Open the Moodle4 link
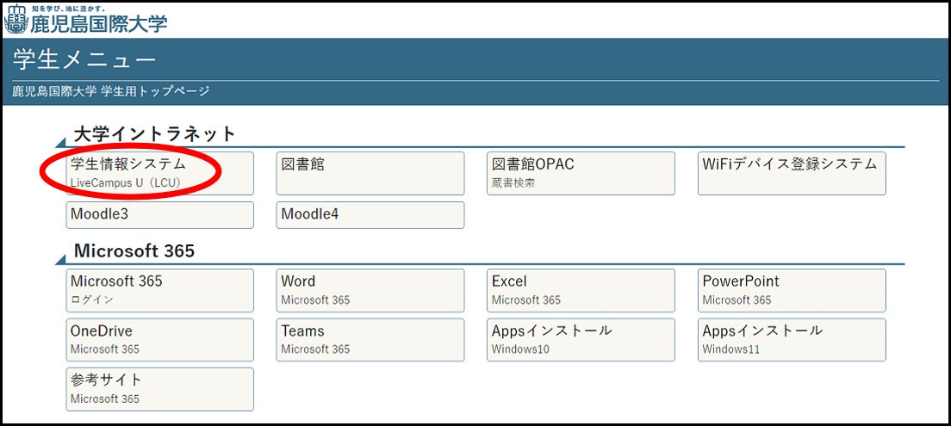The image size is (951, 426). click(370, 215)
